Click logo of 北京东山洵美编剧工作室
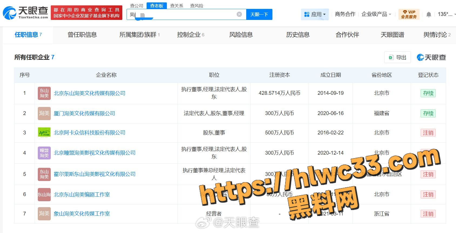 (x=44, y=194)
